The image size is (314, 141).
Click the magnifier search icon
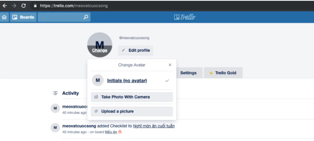coord(86,17)
